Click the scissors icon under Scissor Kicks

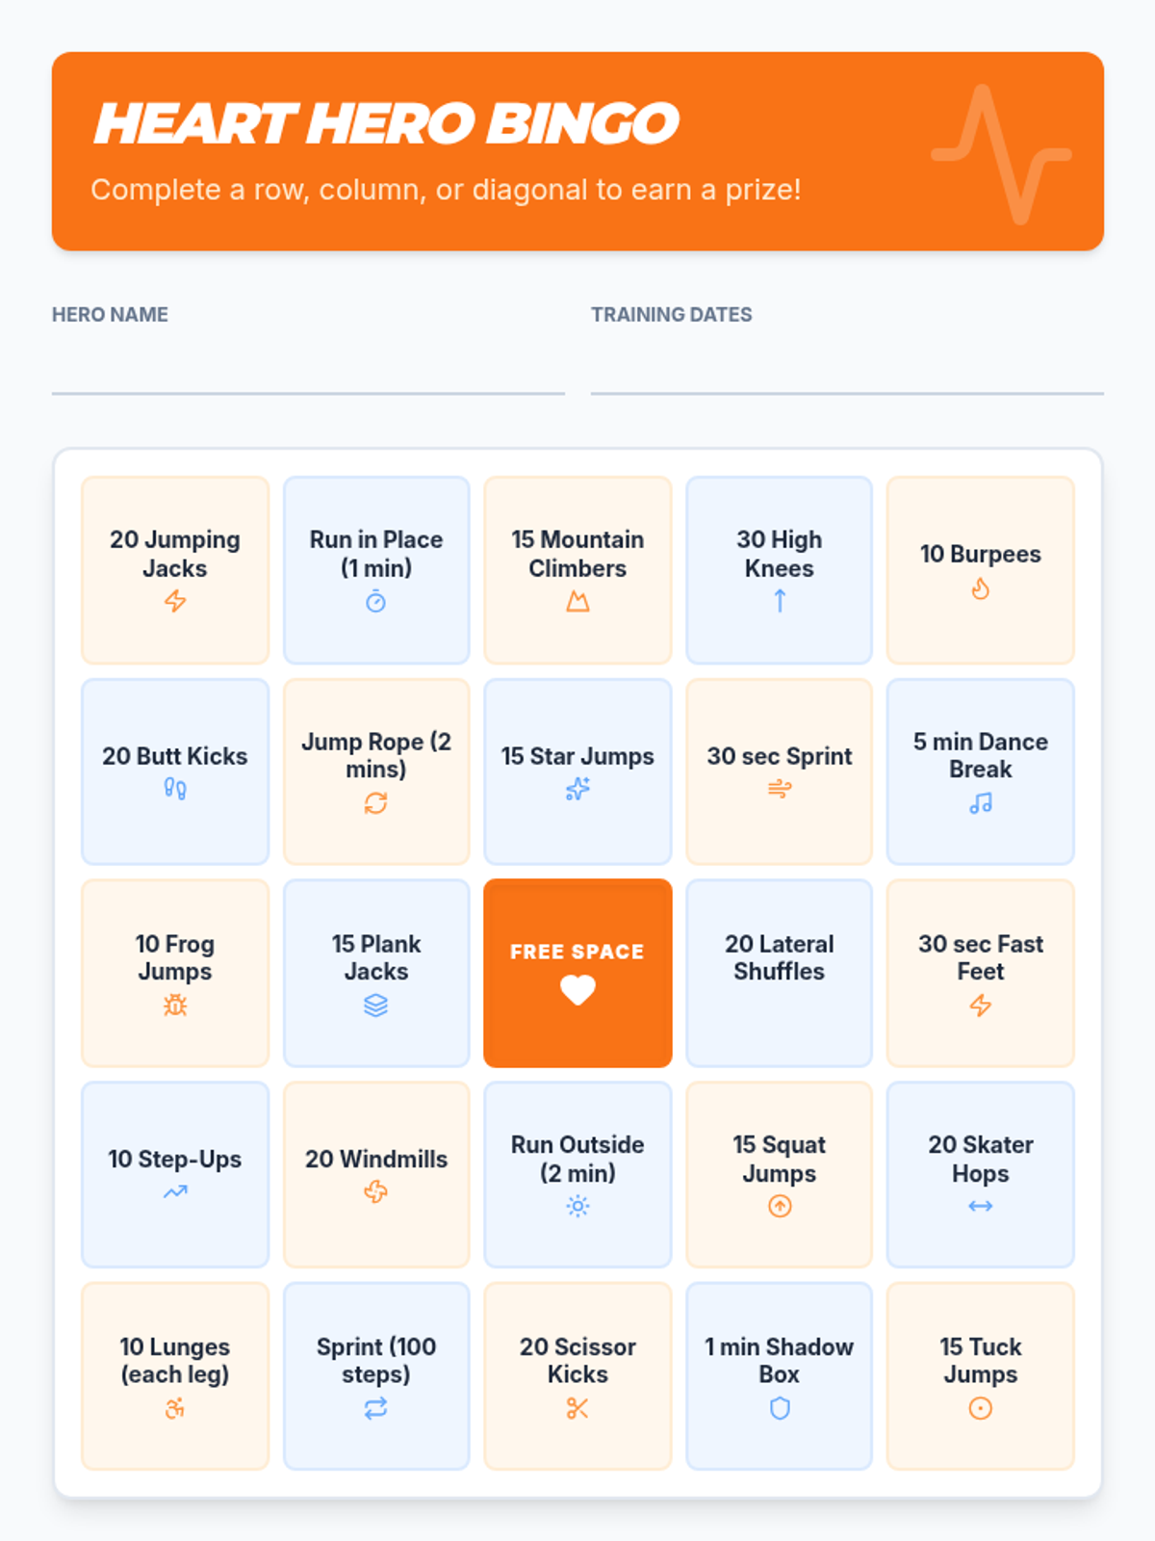click(x=577, y=1408)
